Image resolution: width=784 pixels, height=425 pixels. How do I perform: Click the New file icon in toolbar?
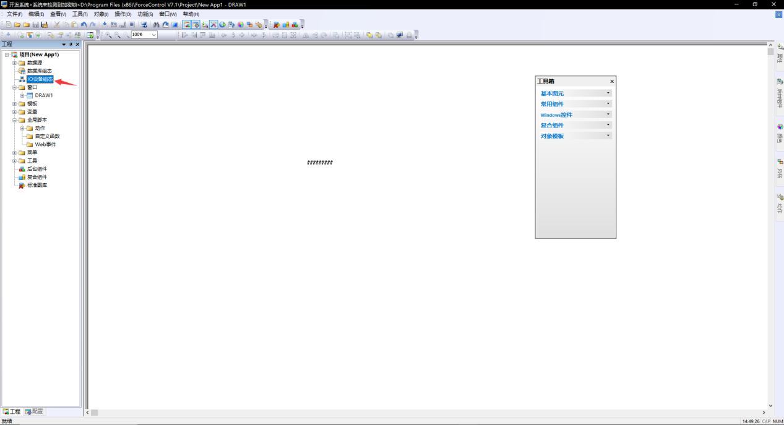pyautogui.click(x=9, y=25)
